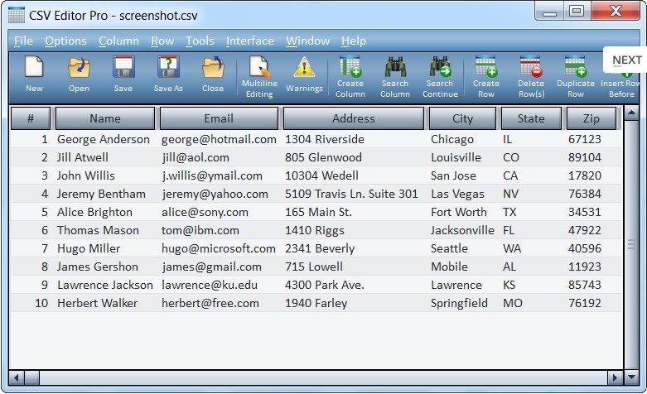Select the George Anderson name cell
Viewport: 647px width, 394px height.
click(x=104, y=139)
